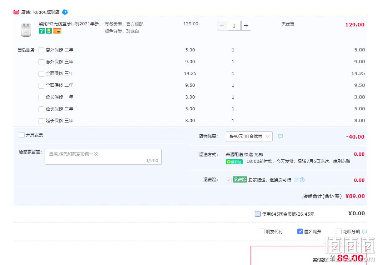Uncheck the 匿名购买 anonymous purchase option

click(x=300, y=231)
